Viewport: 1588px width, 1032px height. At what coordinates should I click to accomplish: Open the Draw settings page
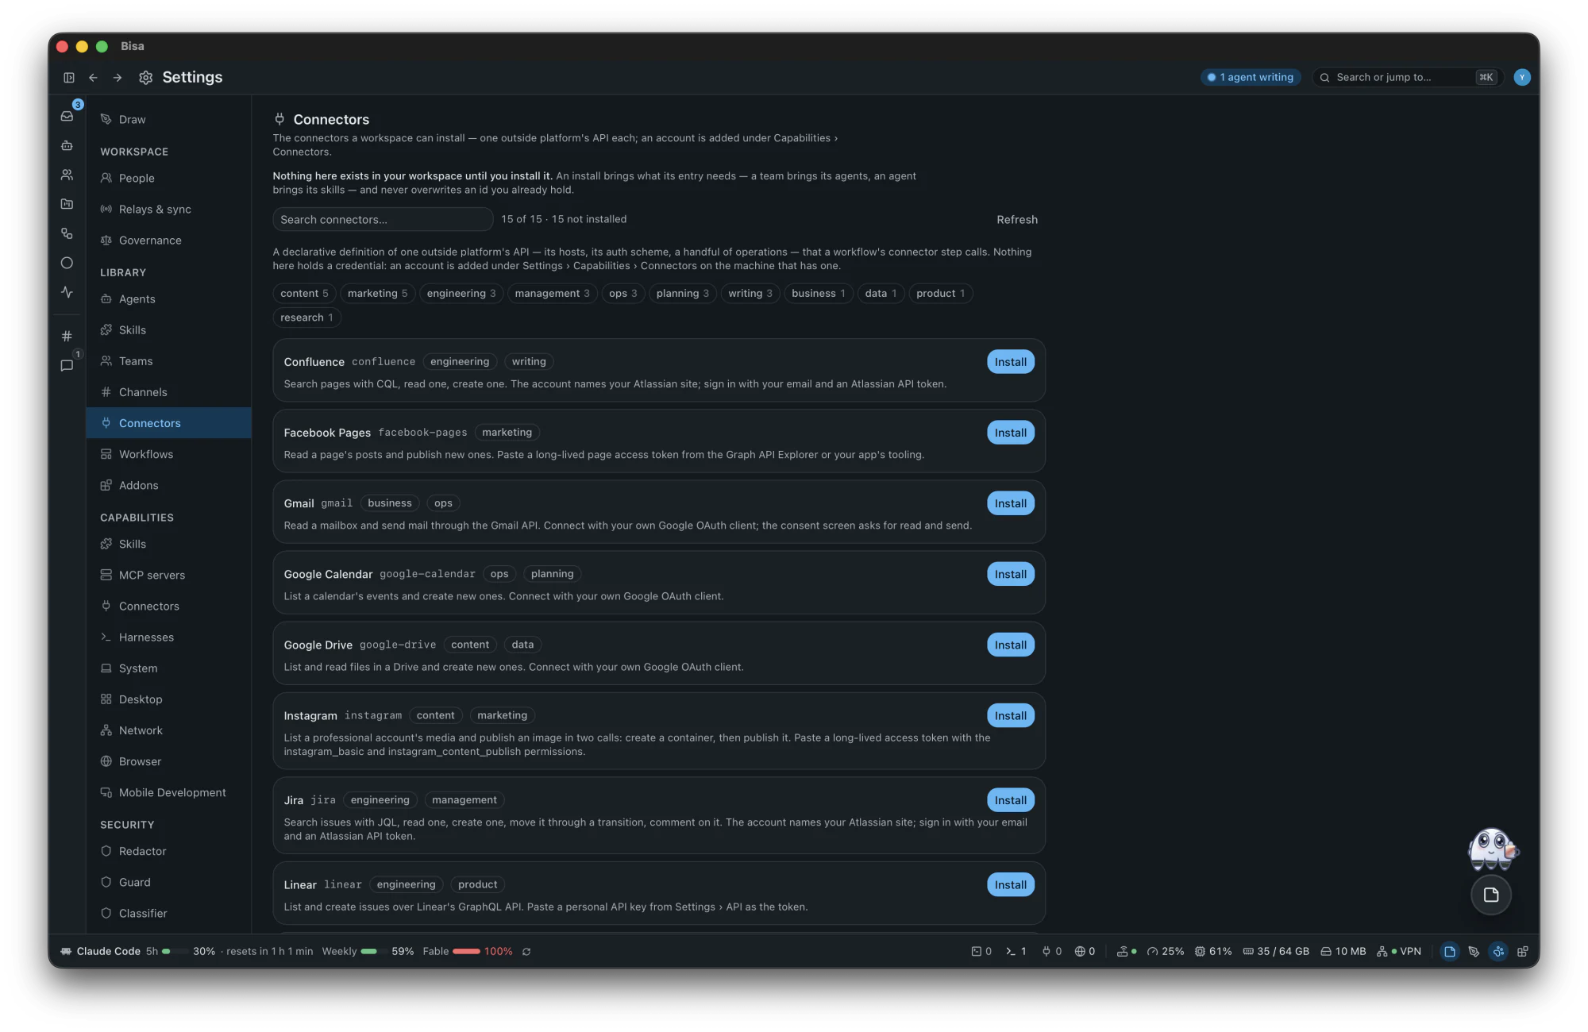168,119
